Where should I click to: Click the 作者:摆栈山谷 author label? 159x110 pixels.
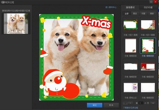tap(131, 98)
